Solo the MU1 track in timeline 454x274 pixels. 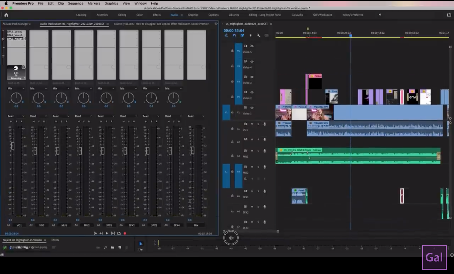258,151
